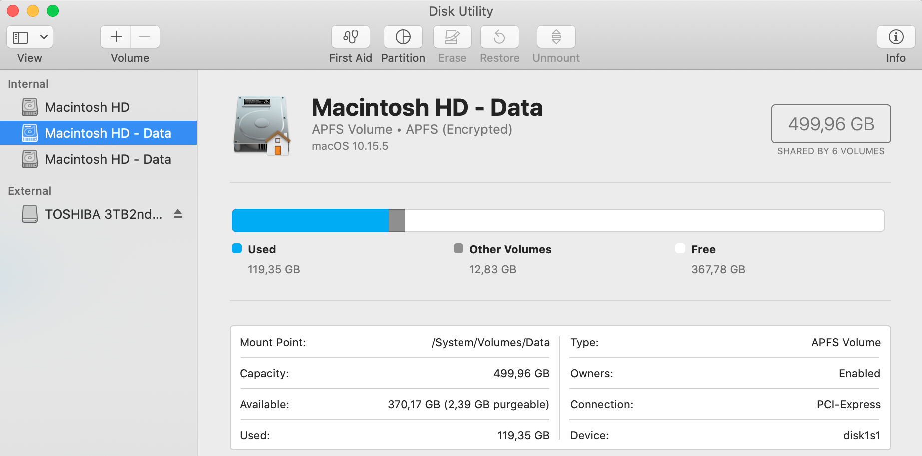Viewport: 922px width, 456px height.
Task: Click the Available: label
Action: coord(264,405)
